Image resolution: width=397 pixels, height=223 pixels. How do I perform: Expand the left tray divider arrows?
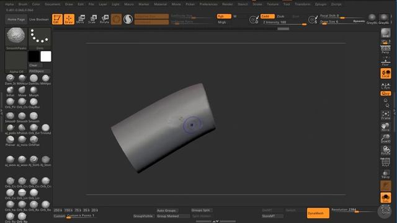coord(1,112)
